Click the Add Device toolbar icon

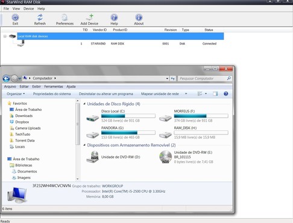pyautogui.click(x=89, y=17)
